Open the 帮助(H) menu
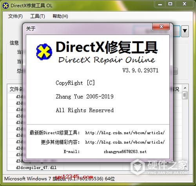The image size is (196, 186). pos(60,16)
